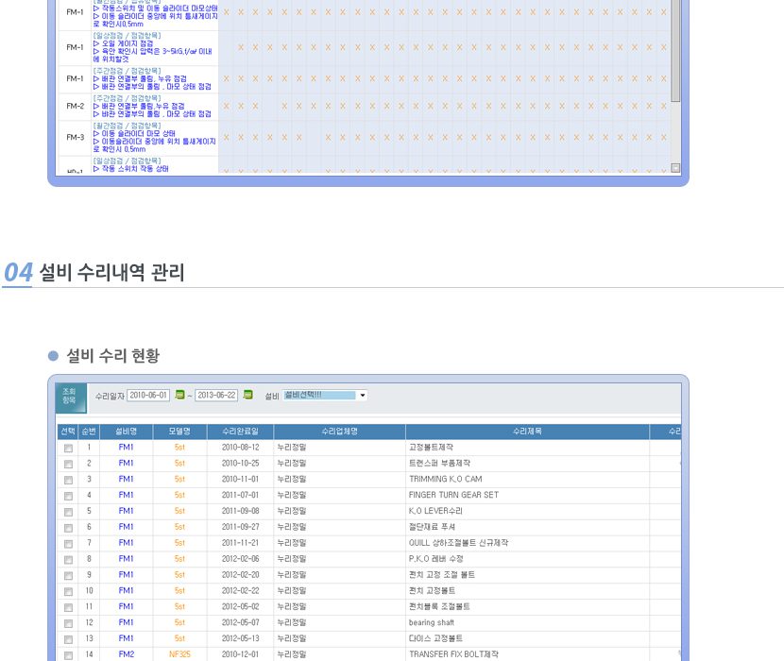Screen dimensions: 784x661
Task: Click the scroll-down arrow of inspection table
Action: (x=675, y=168)
